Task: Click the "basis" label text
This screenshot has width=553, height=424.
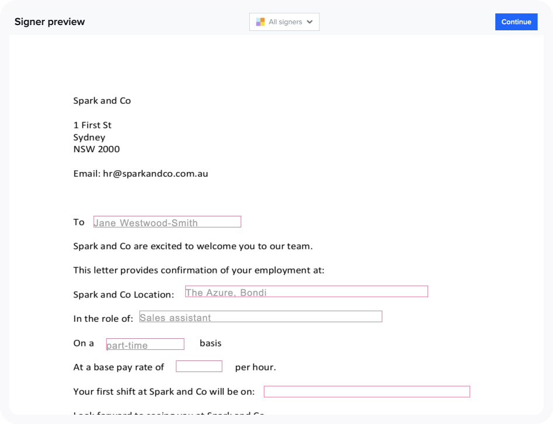Action: click(x=211, y=343)
